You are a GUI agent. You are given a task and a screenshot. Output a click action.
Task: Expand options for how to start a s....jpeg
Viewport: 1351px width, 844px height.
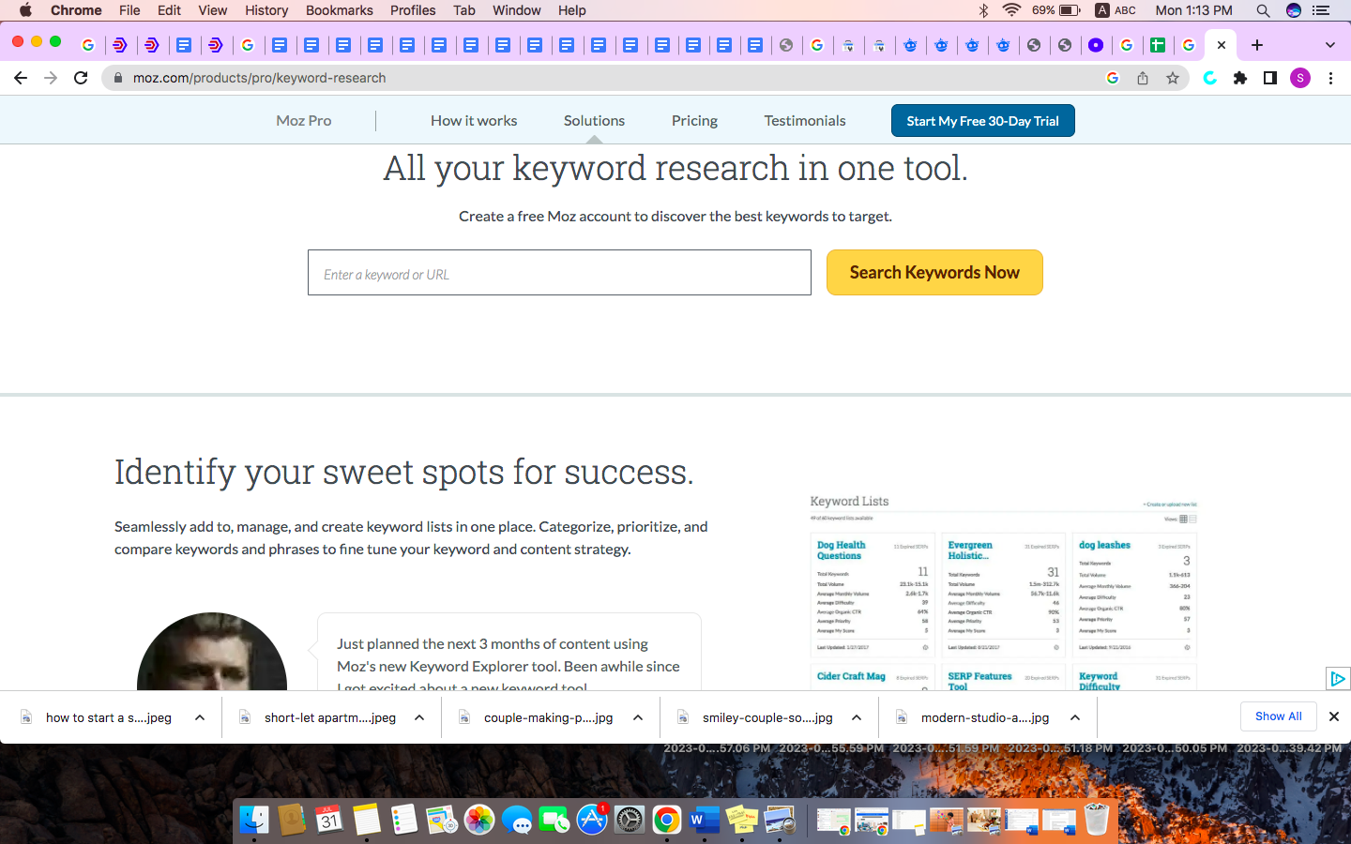click(200, 717)
